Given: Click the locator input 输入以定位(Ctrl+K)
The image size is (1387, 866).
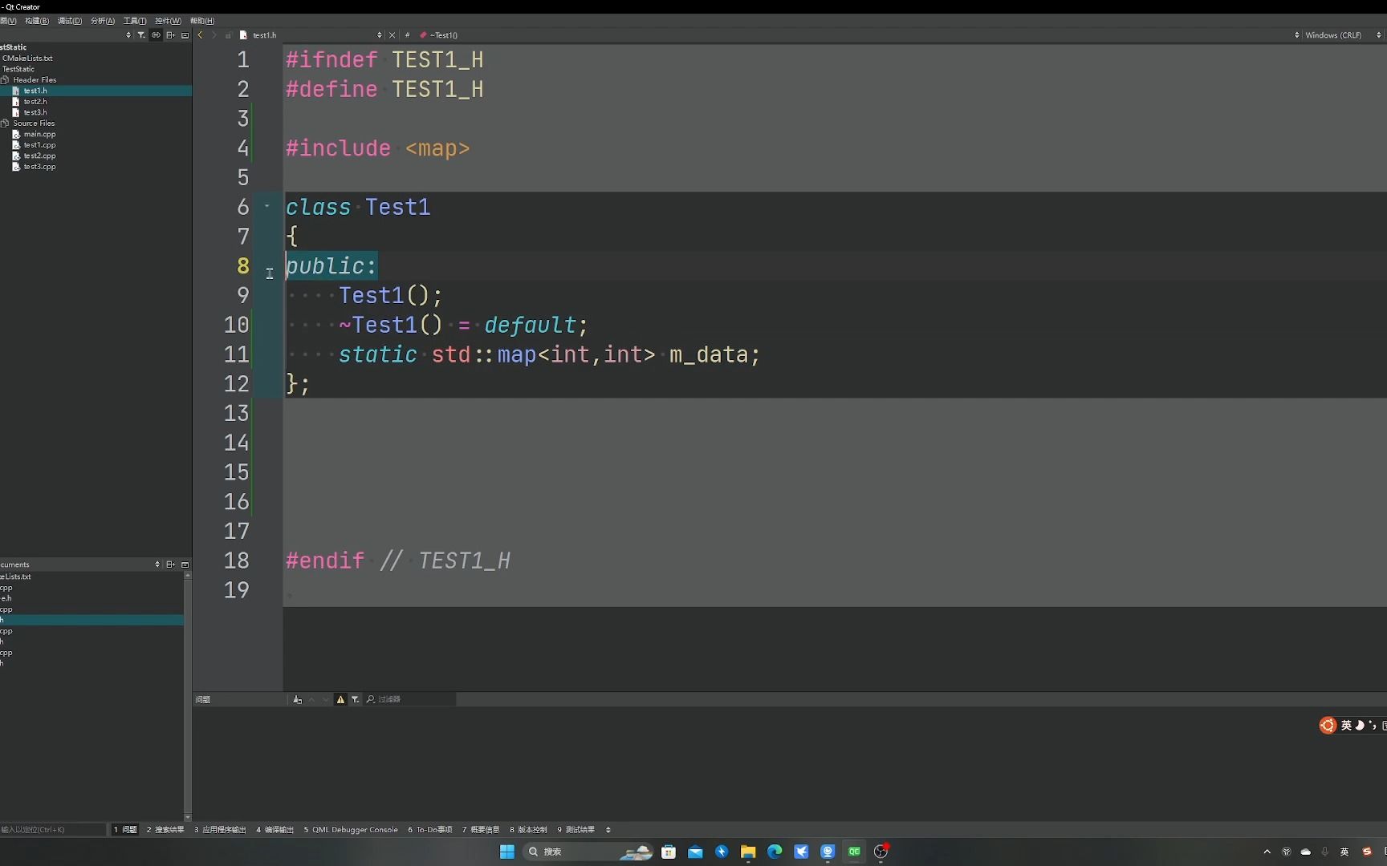Looking at the screenshot, I should (53, 829).
